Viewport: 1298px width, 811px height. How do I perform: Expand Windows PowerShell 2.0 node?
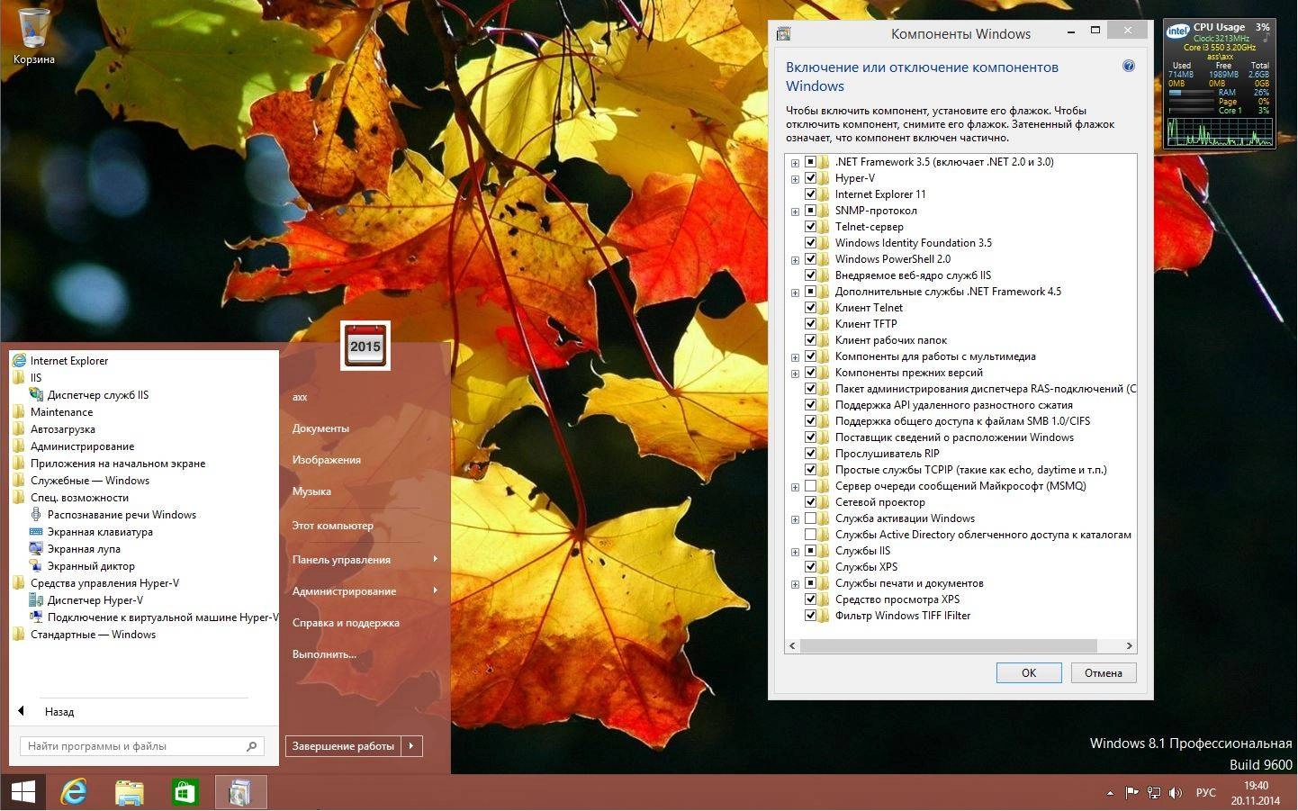795,260
